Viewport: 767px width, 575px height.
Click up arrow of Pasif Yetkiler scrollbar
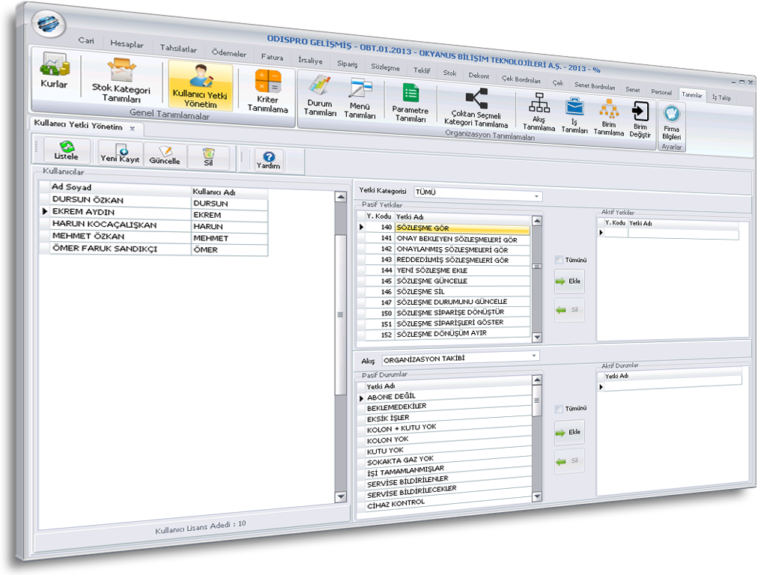[x=537, y=221]
